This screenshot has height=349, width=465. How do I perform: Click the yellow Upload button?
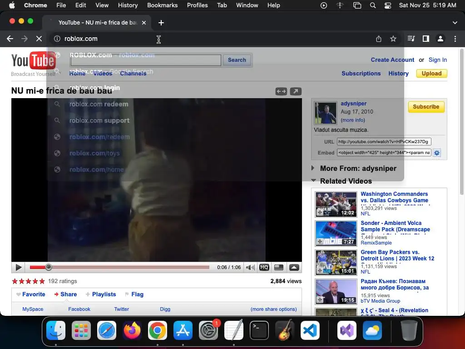tap(431, 73)
